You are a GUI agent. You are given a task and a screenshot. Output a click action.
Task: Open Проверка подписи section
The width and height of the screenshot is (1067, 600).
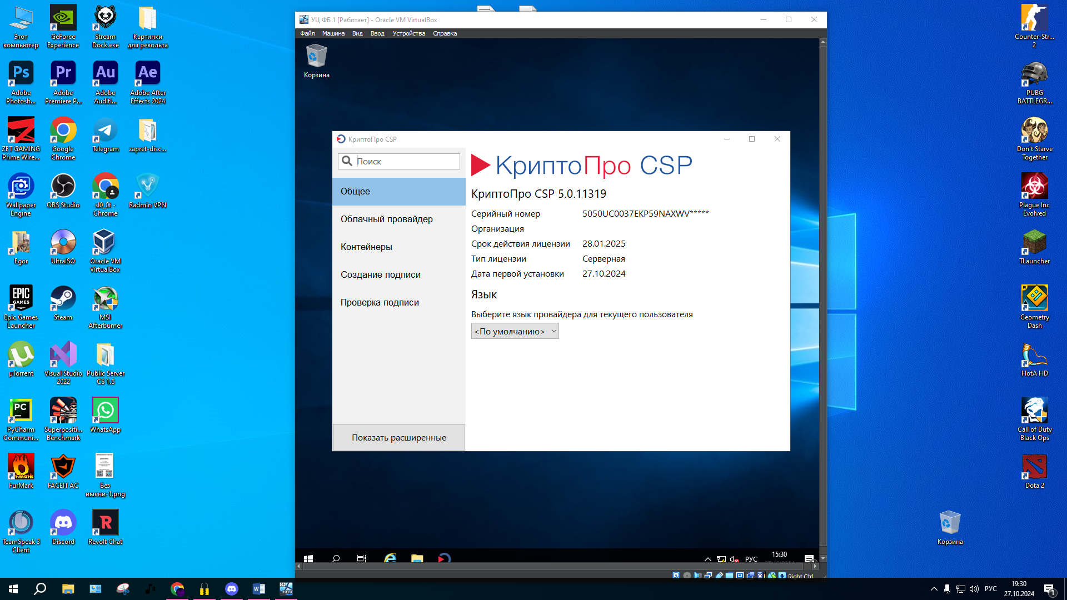tap(399, 302)
